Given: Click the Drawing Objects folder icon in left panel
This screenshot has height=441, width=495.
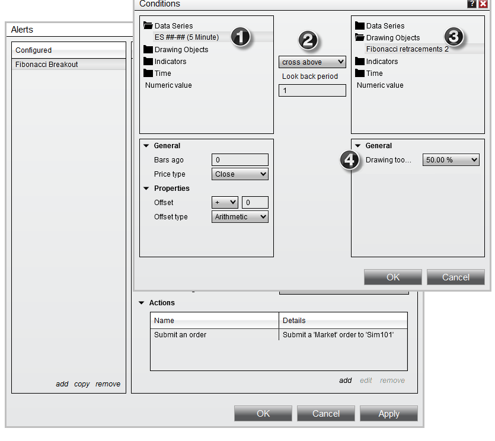Looking at the screenshot, I should click(148, 50).
